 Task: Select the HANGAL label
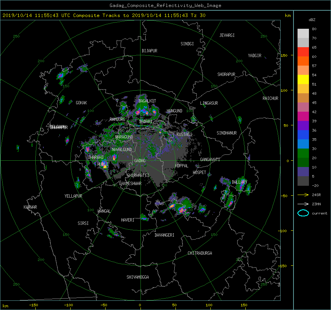[x=104, y=211]
